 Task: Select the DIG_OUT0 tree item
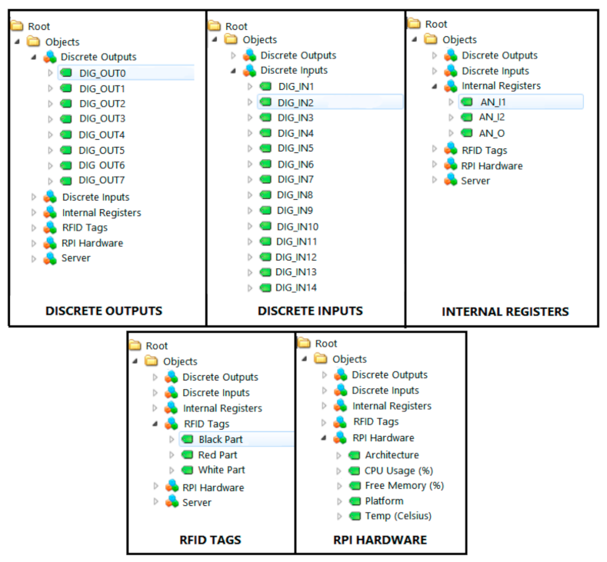102,73
